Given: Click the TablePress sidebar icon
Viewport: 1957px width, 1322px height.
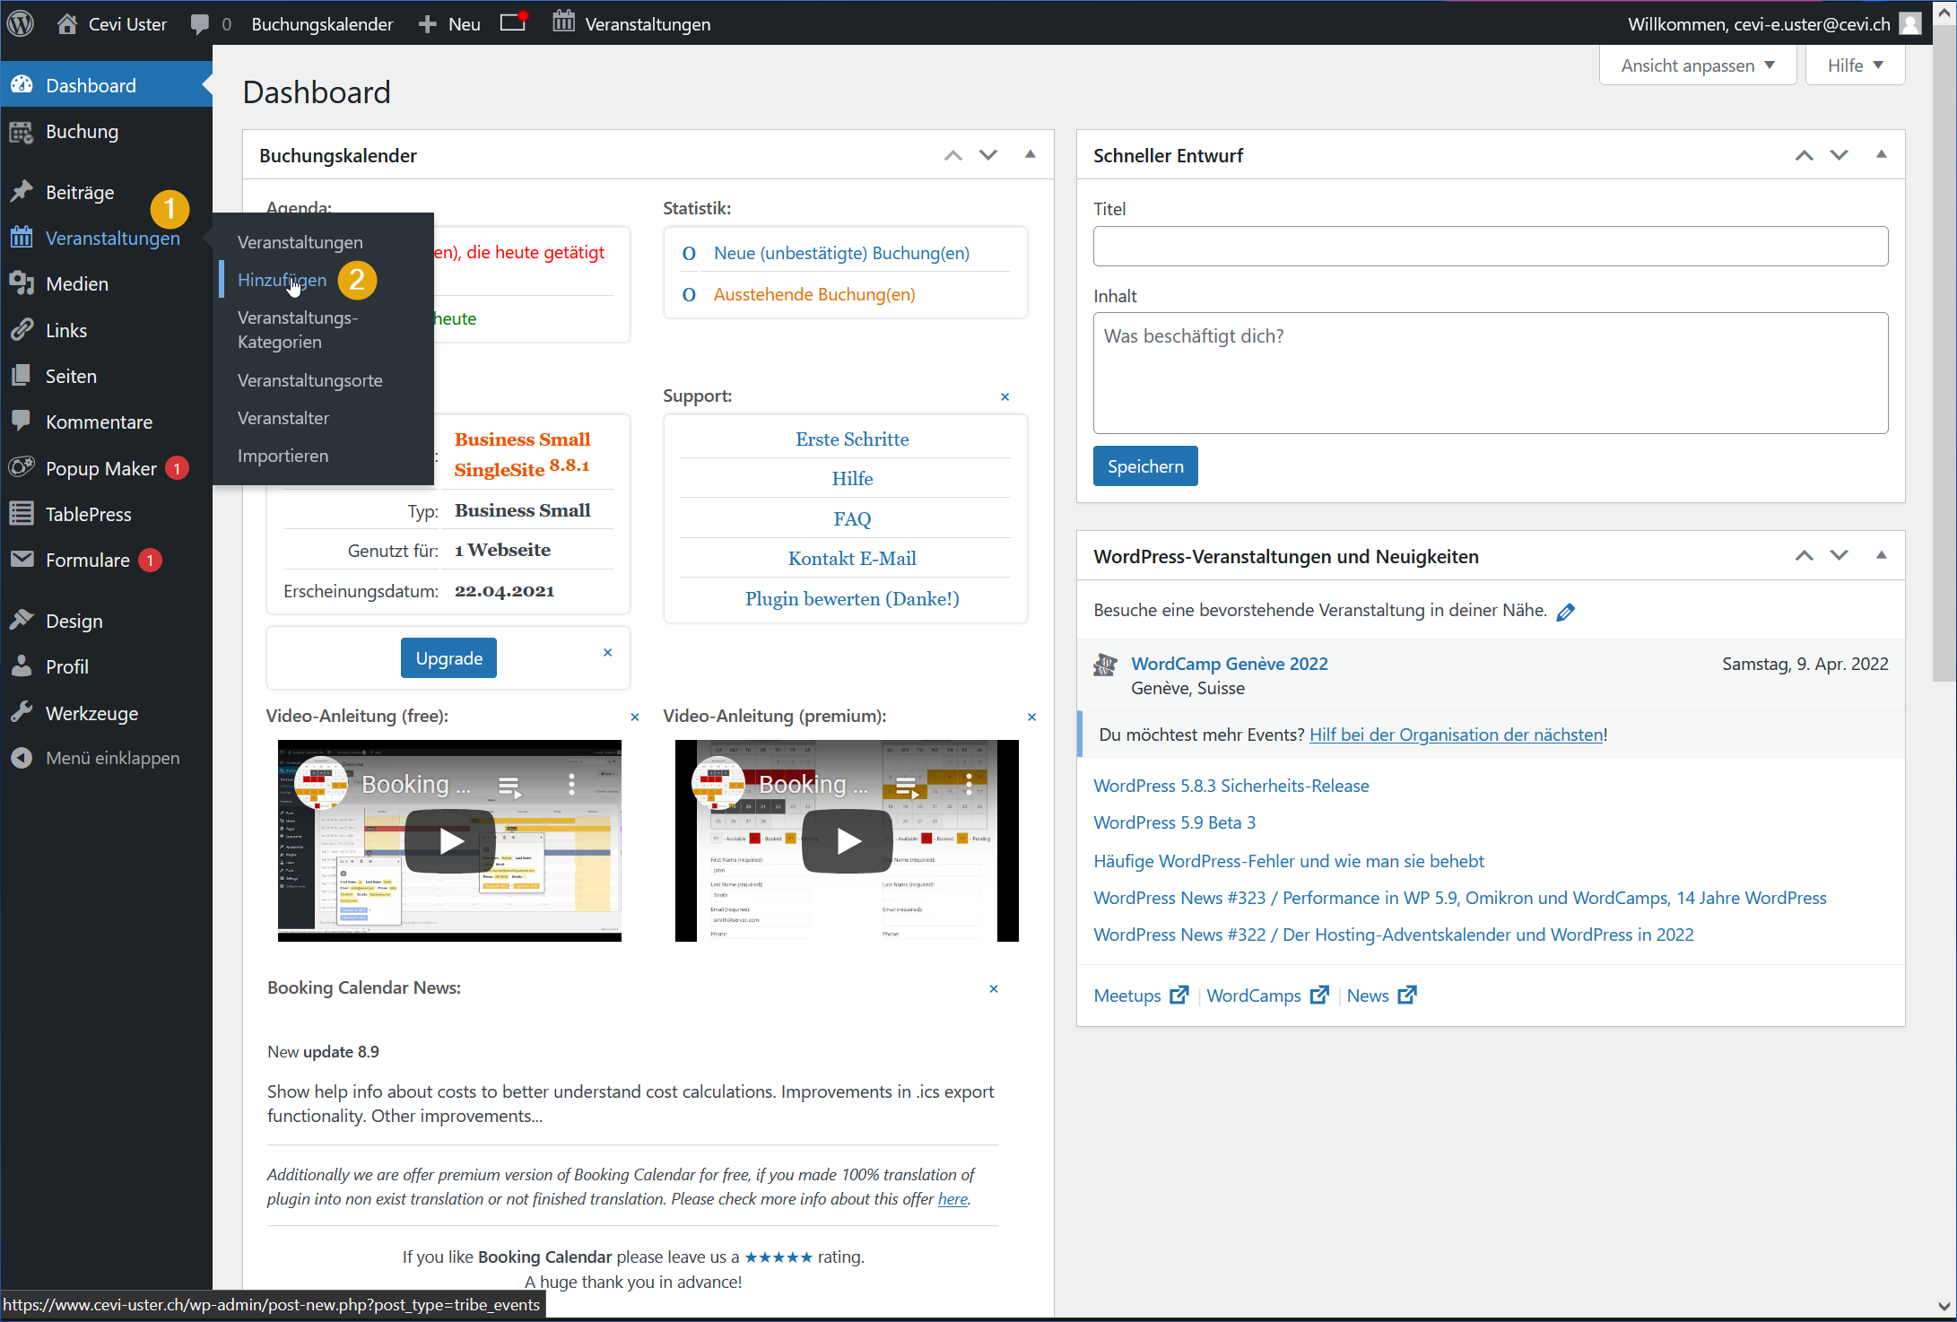Looking at the screenshot, I should [x=22, y=514].
